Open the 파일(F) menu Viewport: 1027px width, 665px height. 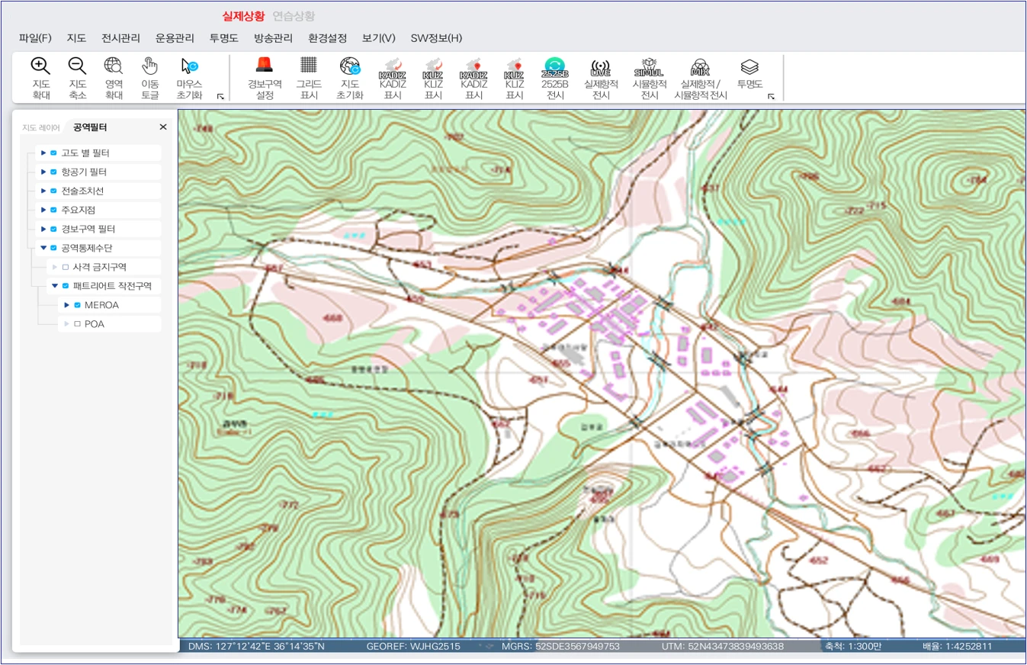[35, 38]
